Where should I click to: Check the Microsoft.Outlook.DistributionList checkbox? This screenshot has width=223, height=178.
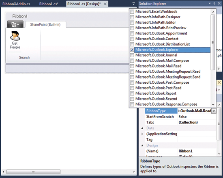[x=132, y=44]
